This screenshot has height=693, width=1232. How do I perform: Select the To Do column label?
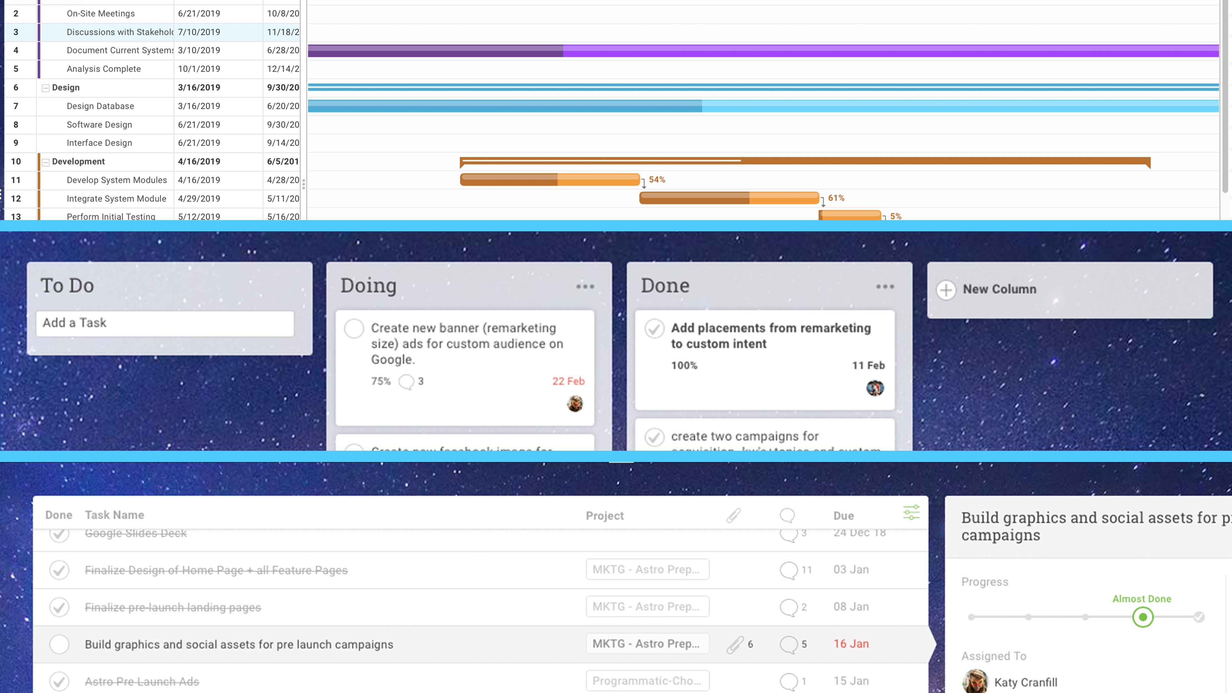(66, 284)
